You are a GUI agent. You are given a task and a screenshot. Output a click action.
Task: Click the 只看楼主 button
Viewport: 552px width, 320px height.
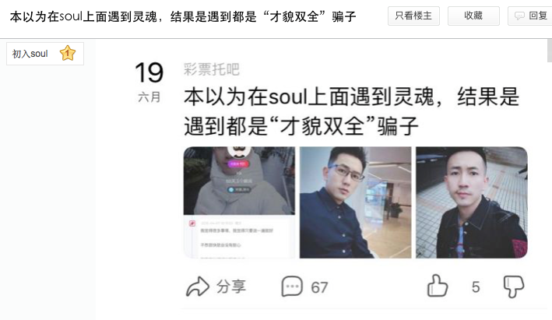(x=413, y=16)
